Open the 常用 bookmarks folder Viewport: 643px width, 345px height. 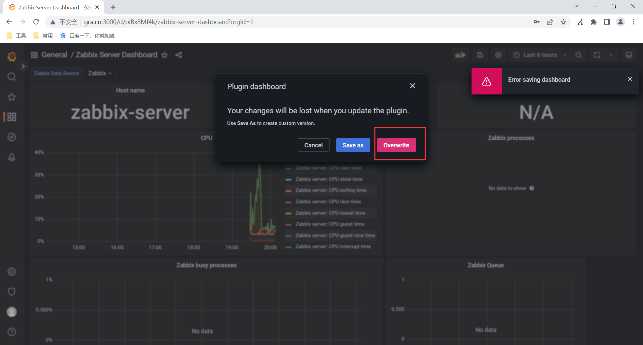tap(43, 36)
